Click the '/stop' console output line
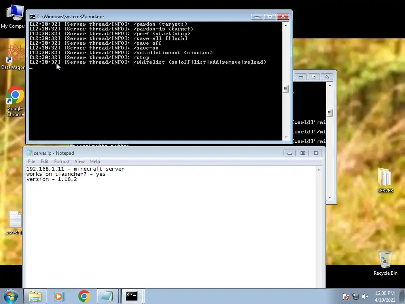The image size is (405, 304). 89,57
